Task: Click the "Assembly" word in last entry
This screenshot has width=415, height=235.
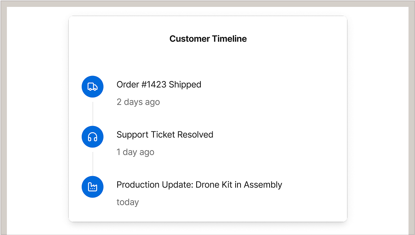Action: 263,185
